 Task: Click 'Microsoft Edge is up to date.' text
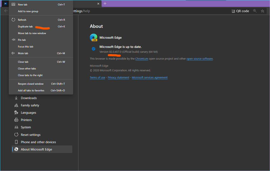121,47
